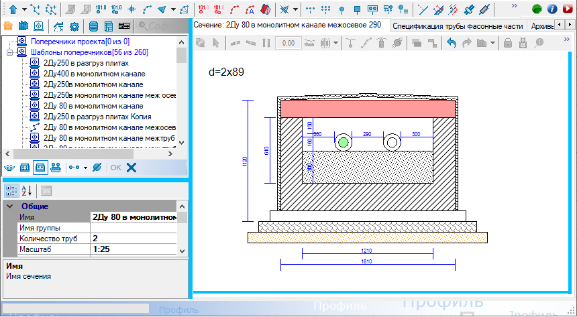Select Поперечники проекта[0 из 0] node
The height and width of the screenshot is (317, 577).
click(81, 42)
